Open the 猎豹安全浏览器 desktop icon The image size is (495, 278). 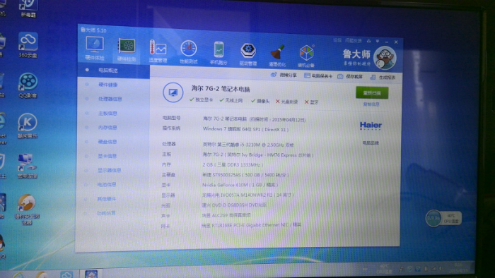pos(27,209)
